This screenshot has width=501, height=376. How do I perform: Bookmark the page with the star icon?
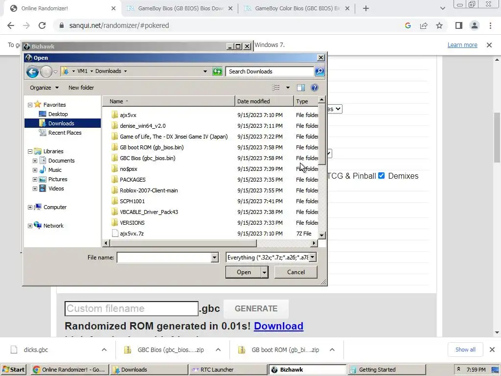(439, 25)
